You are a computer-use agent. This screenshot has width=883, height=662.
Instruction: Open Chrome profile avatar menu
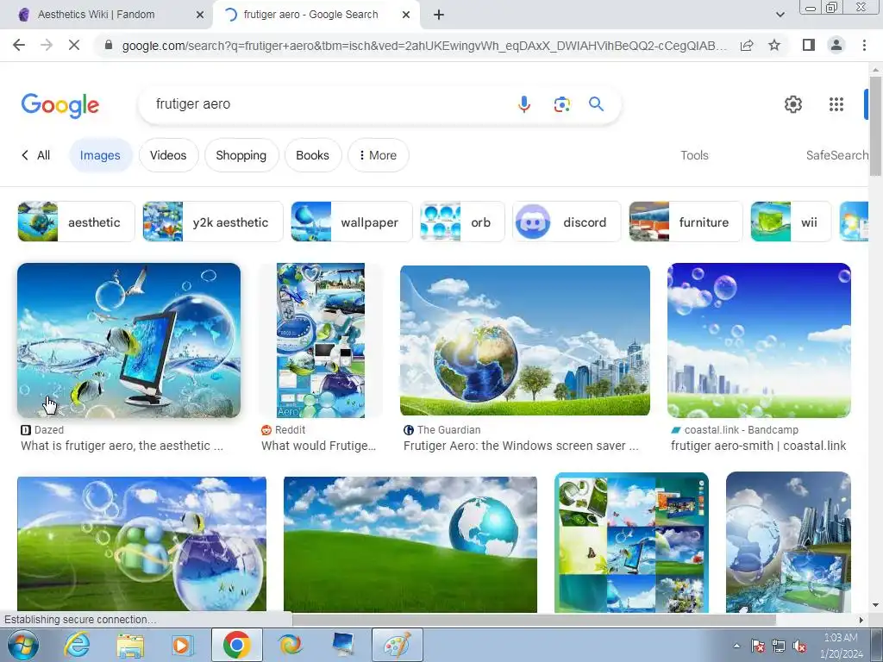point(836,45)
